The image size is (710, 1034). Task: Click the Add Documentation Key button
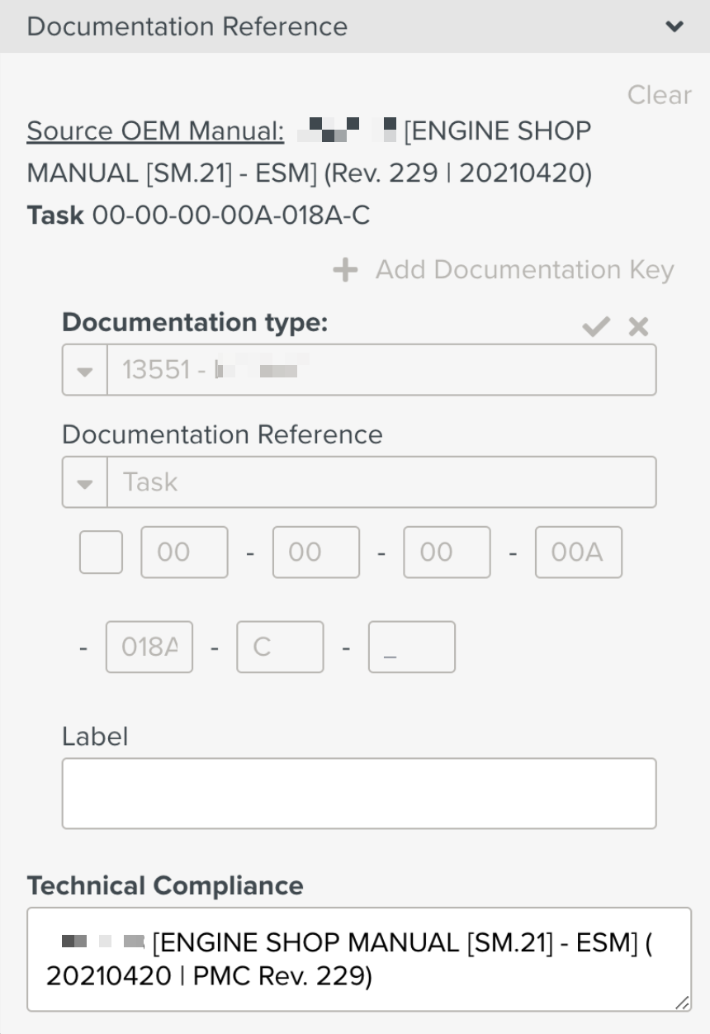(x=523, y=269)
